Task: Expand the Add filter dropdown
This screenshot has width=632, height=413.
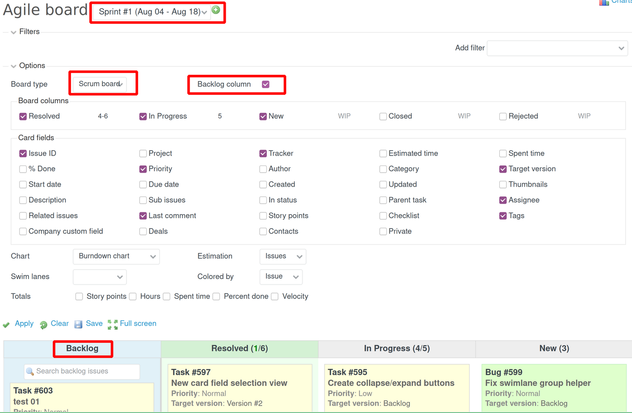Action: click(557, 48)
